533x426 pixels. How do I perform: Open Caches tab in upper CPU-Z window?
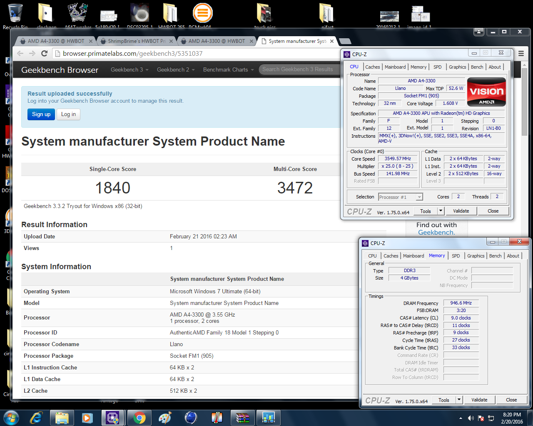pyautogui.click(x=373, y=67)
